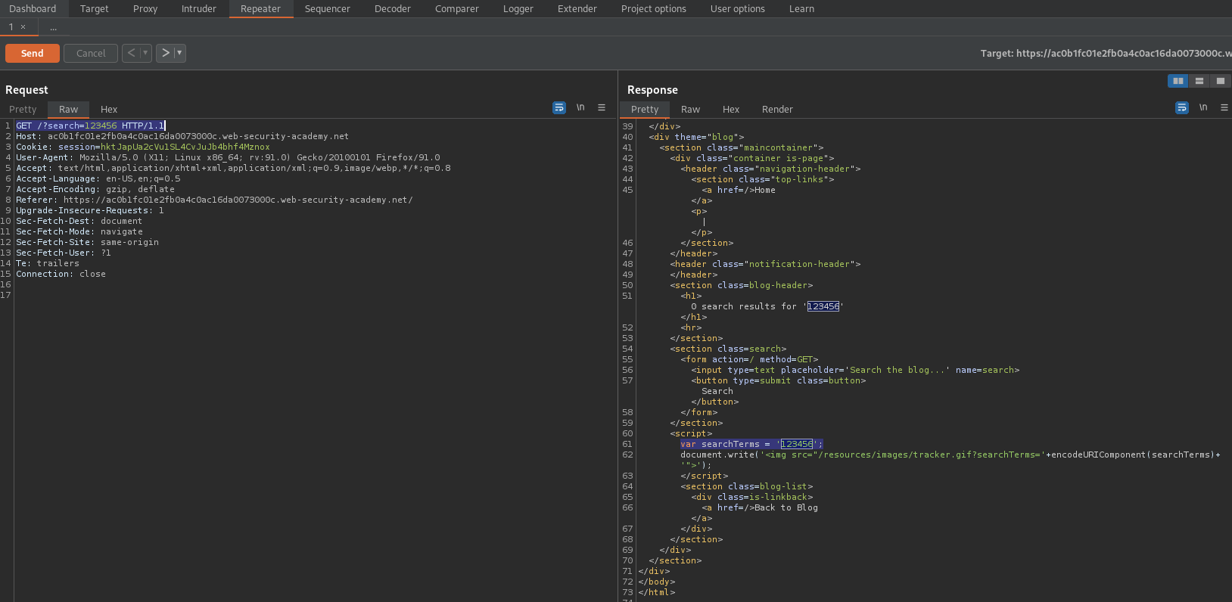This screenshot has height=602, width=1232.
Task: Click the Cookie session header line
Action: click(143, 147)
